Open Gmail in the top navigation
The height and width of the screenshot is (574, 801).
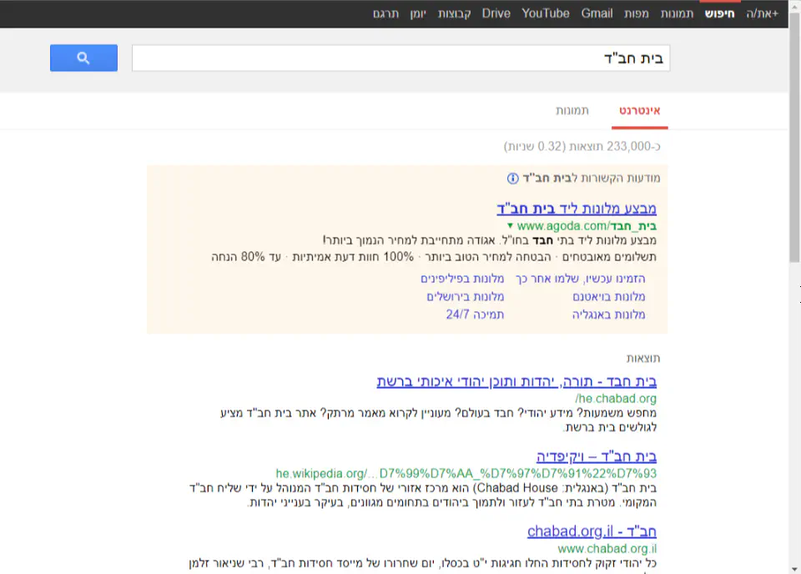click(597, 13)
